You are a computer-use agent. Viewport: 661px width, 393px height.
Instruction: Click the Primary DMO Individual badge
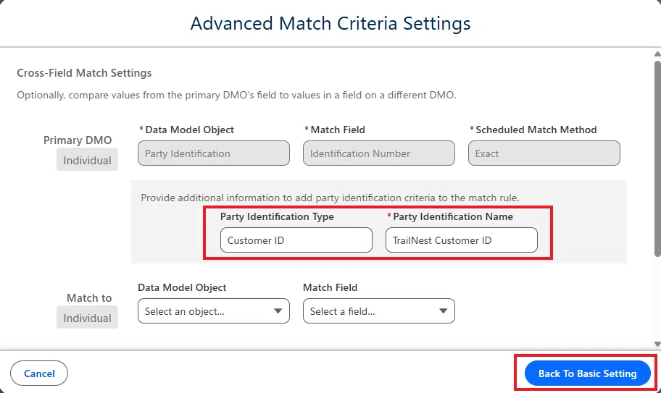[87, 160]
